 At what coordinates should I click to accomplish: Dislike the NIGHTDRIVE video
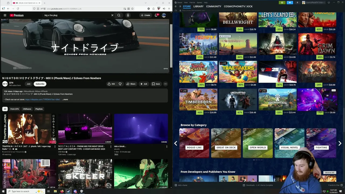point(120,84)
